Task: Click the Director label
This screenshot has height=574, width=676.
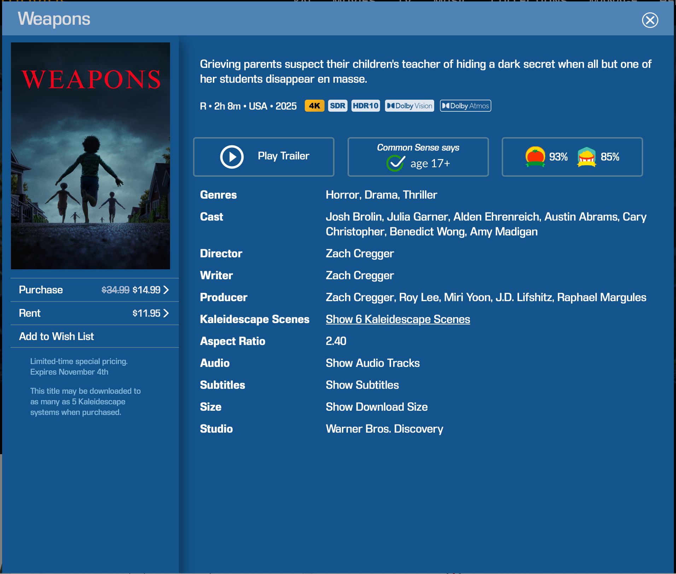Action: pos(221,253)
